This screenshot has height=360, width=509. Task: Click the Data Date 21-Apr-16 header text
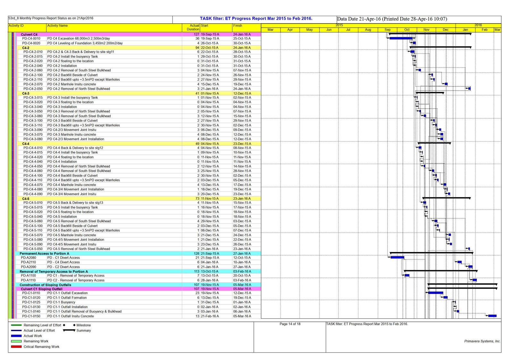392,19
